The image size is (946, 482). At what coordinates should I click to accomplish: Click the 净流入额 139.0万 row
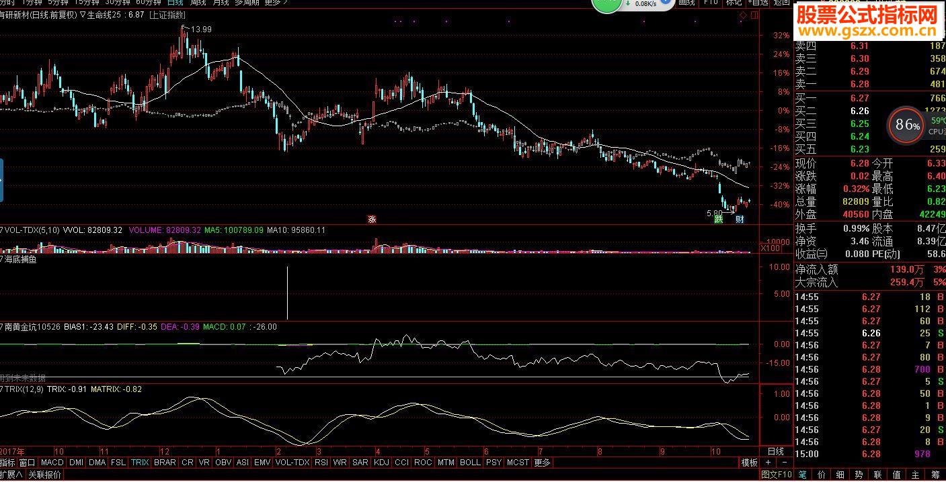(870, 269)
